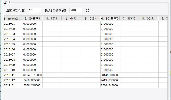This screenshot has width=171, height=100.
Task: Select EC value 0.000000 in 2018-10 row
Action: (110, 70)
